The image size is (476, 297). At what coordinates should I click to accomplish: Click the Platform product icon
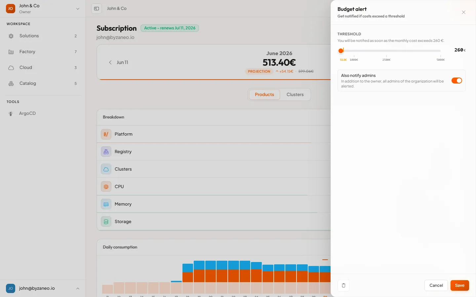coord(106,134)
